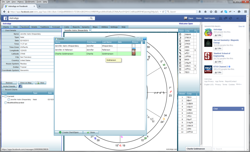This screenshot has height=152, width=250.
Task: Open Firefox Bookmarks menu
Action: 30,2
